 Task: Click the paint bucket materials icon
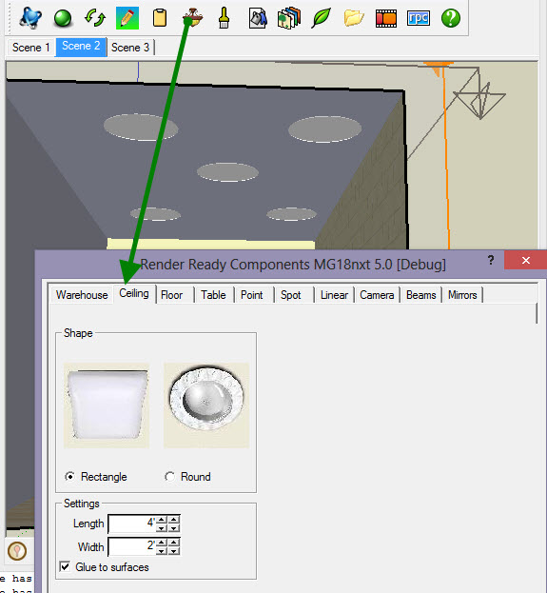[258, 18]
